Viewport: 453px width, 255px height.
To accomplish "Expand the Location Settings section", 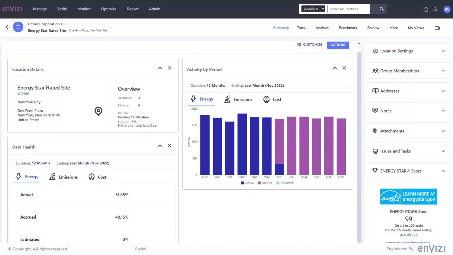I will click(x=408, y=51).
